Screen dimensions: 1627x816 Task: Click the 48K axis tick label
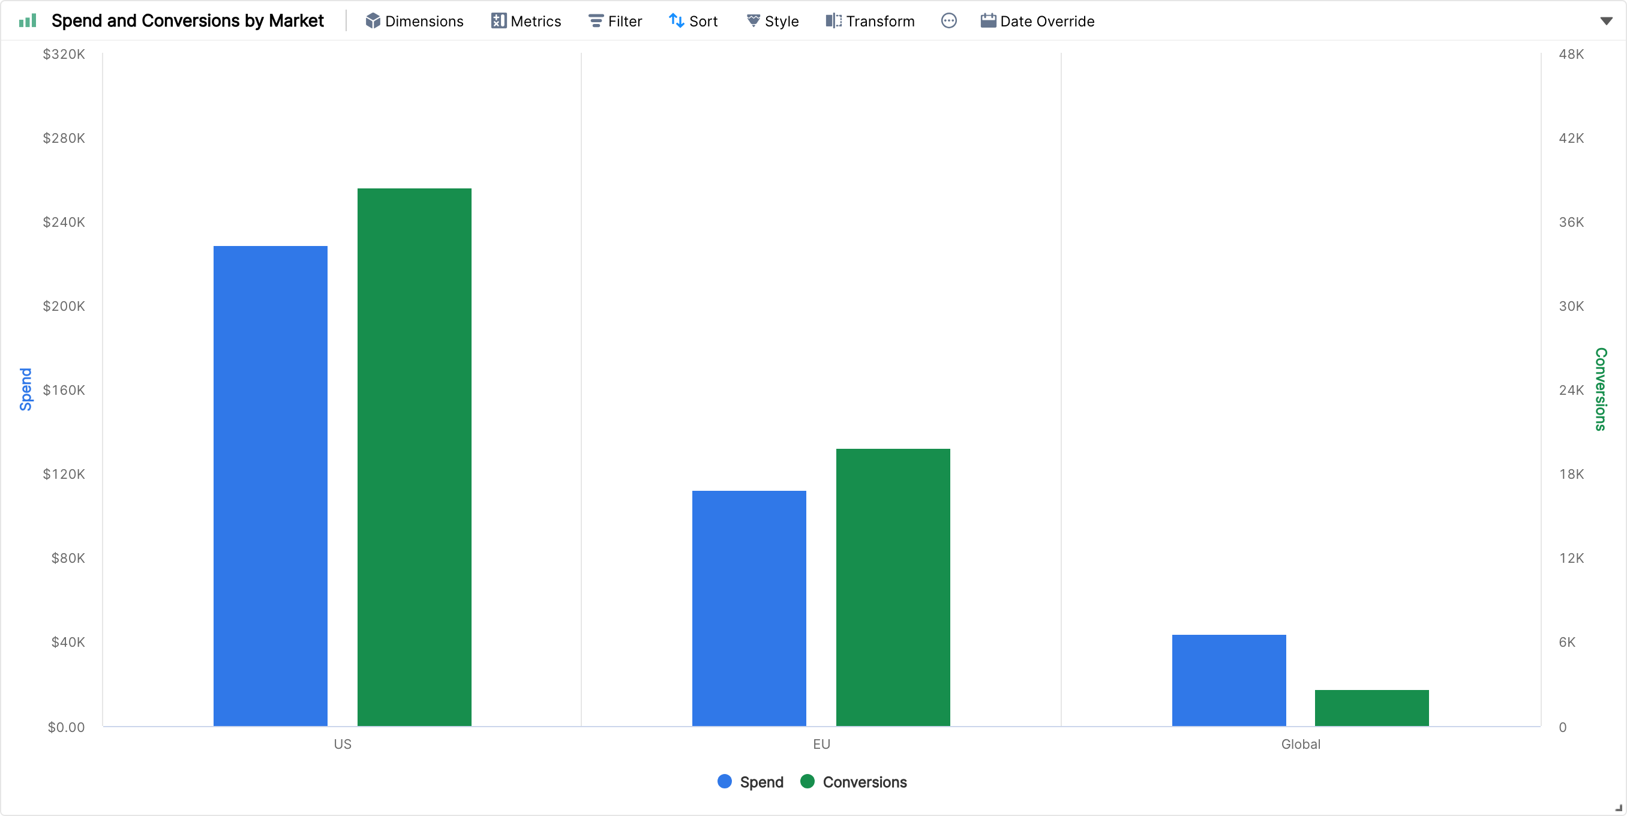(x=1571, y=55)
